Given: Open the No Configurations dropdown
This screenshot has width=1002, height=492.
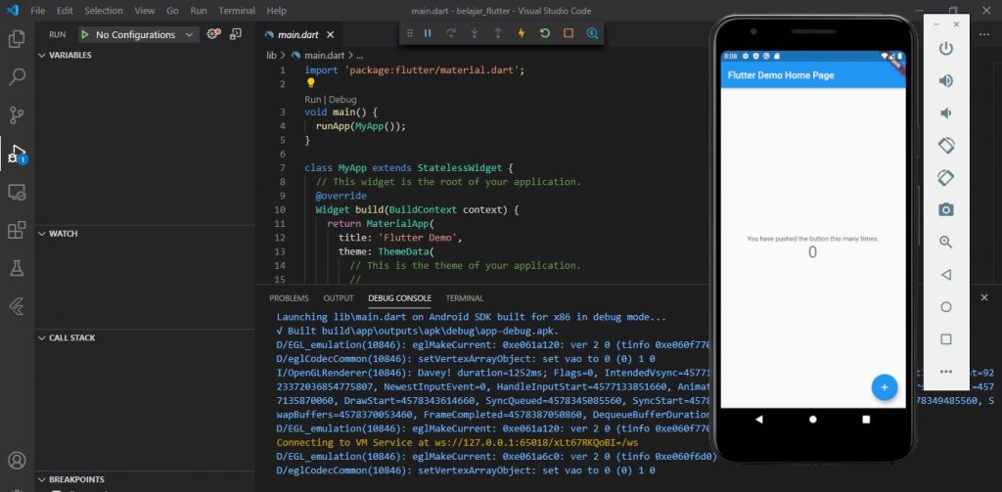Looking at the screenshot, I should [138, 34].
